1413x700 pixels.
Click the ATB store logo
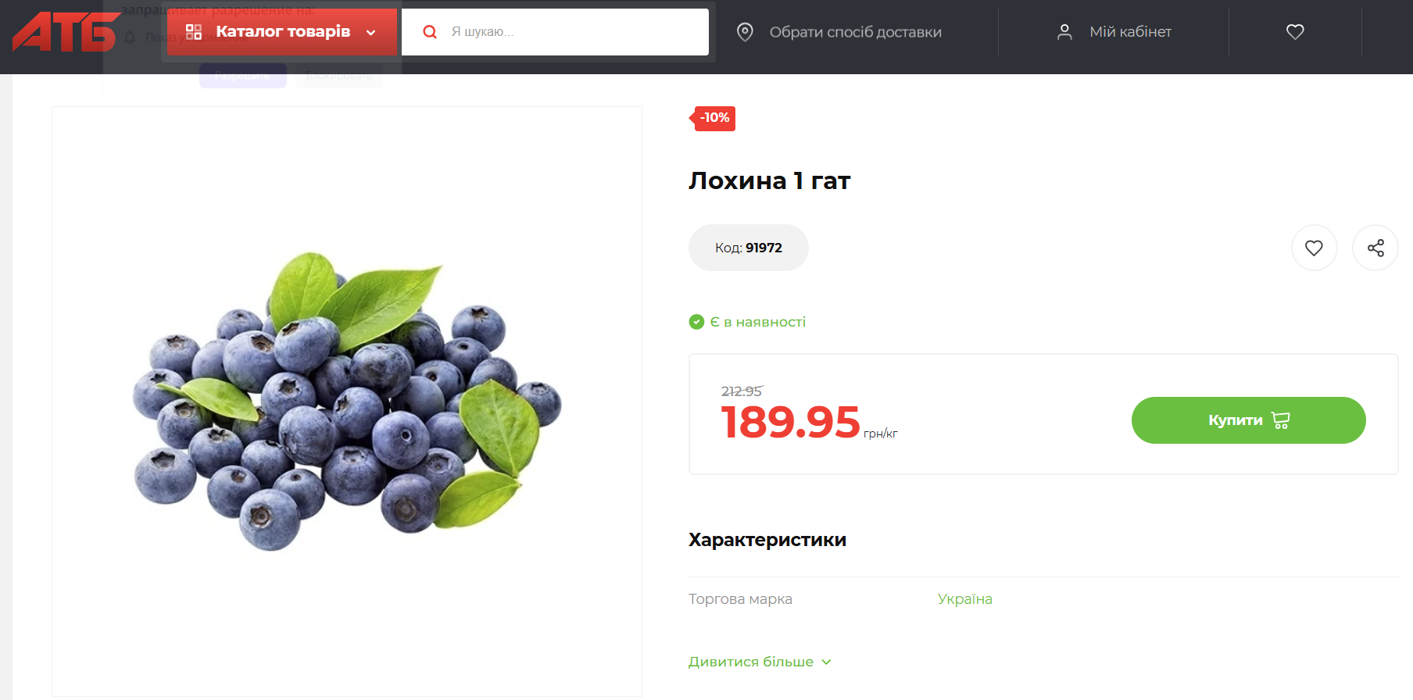(x=66, y=32)
